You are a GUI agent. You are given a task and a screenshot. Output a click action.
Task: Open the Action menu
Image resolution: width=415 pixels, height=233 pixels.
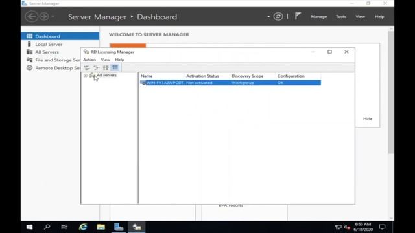click(x=89, y=60)
